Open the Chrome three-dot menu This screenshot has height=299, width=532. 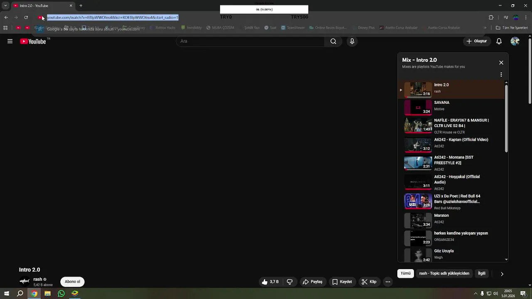point(526,17)
